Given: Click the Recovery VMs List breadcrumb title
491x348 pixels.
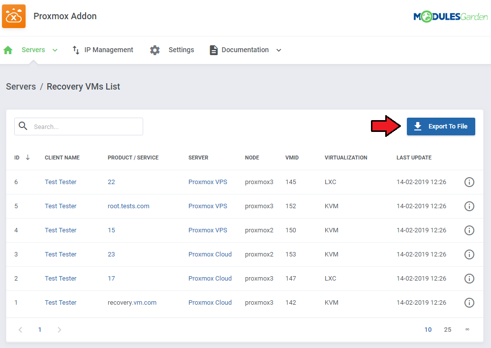Looking at the screenshot, I should pyautogui.click(x=83, y=87).
